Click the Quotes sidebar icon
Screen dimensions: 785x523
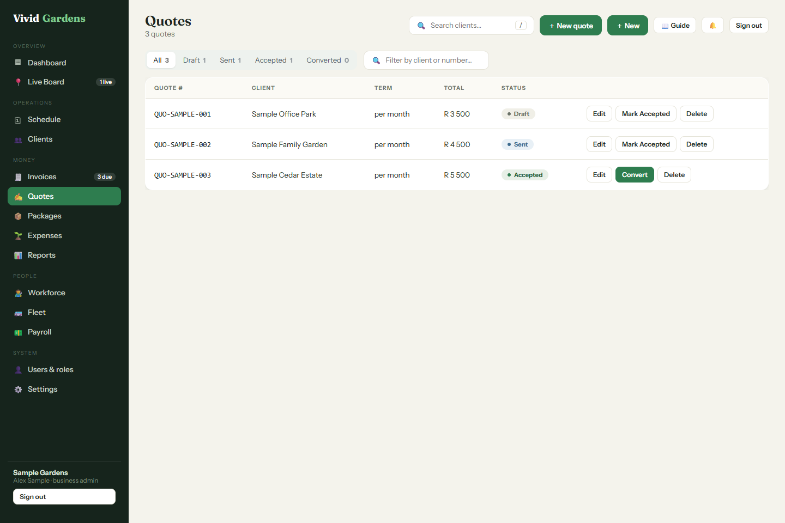point(18,197)
